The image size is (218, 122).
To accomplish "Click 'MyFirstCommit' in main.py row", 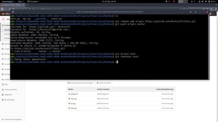I will pyautogui.click(x=103, y=99).
